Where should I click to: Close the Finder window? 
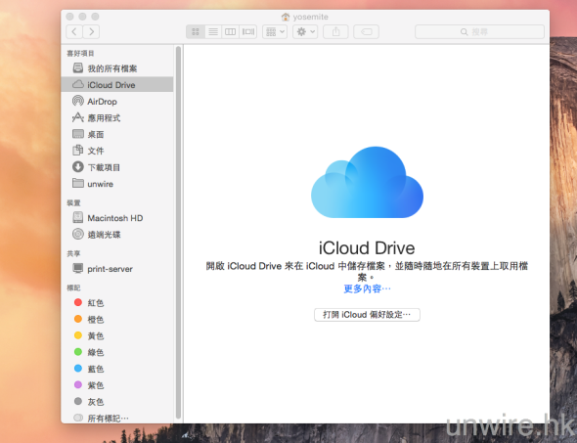tap(69, 17)
